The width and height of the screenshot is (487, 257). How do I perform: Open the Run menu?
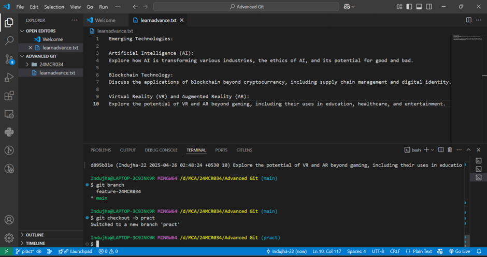click(x=104, y=7)
